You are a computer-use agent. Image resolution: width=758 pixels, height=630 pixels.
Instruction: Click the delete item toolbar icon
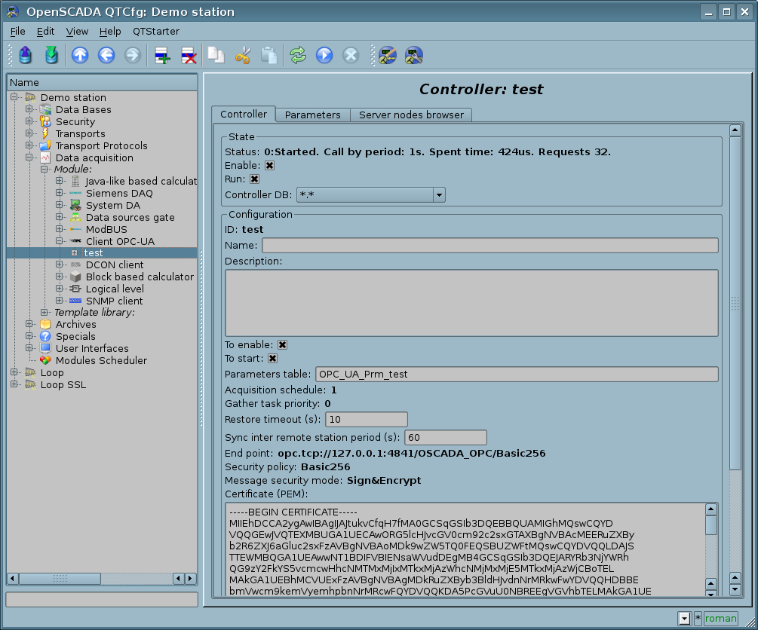pyautogui.click(x=189, y=55)
